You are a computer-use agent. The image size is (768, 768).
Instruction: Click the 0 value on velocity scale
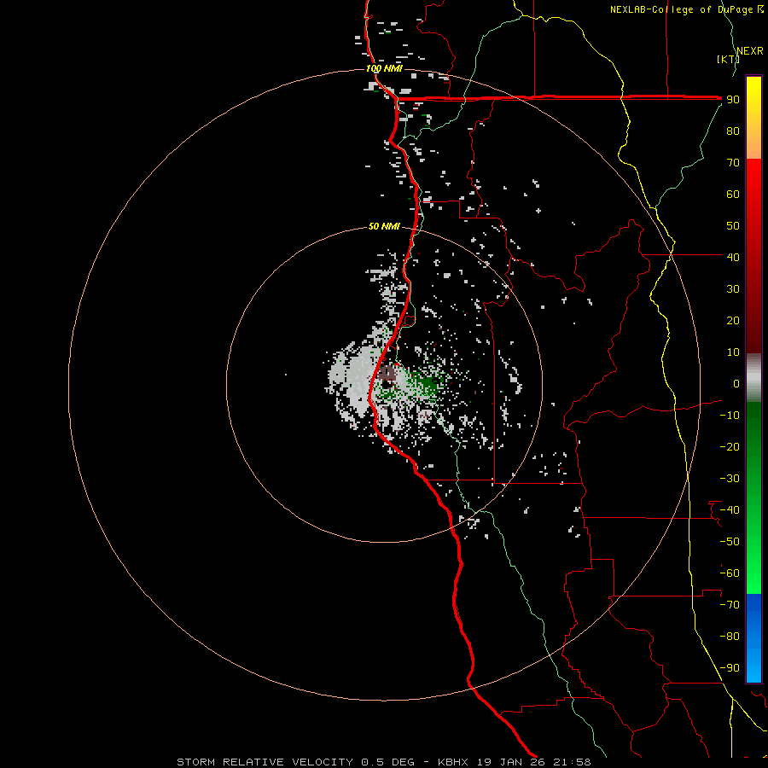tap(736, 383)
